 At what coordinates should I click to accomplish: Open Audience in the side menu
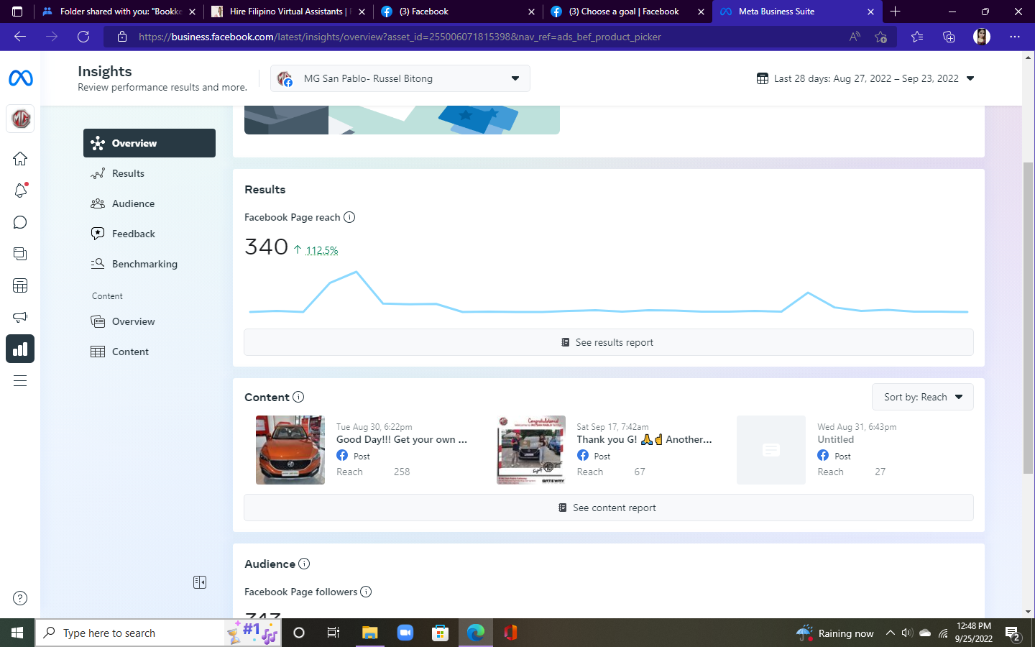(149, 203)
